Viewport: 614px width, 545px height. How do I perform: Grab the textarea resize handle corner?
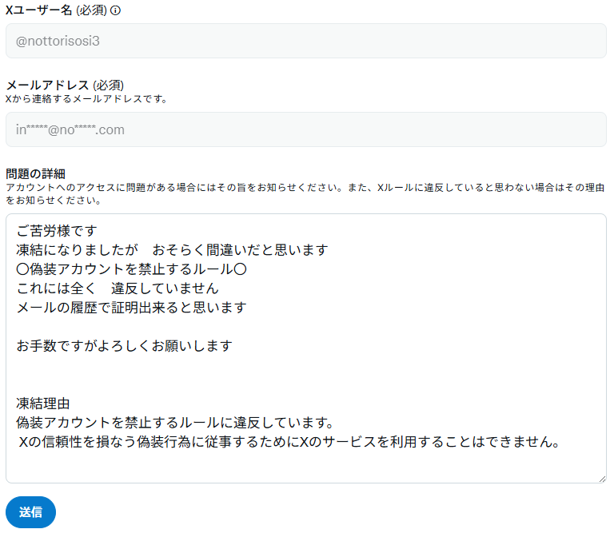[x=601, y=478]
